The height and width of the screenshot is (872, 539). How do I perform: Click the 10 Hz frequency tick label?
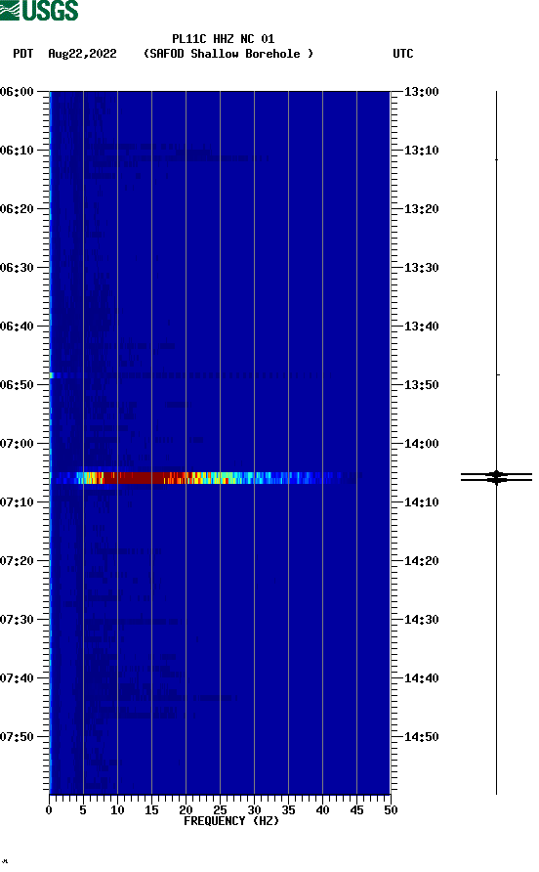117,810
